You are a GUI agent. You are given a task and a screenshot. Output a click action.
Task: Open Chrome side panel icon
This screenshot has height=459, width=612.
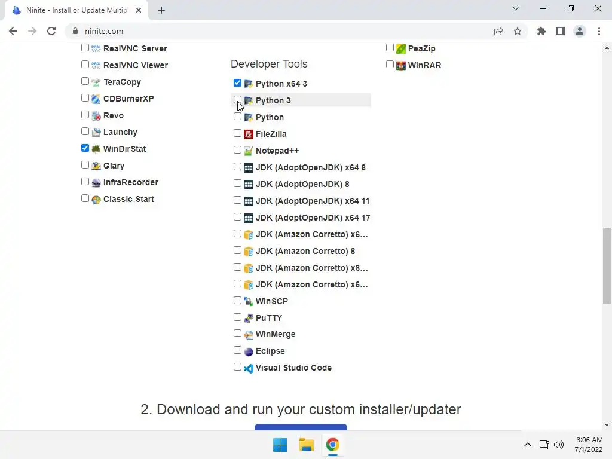click(x=561, y=31)
